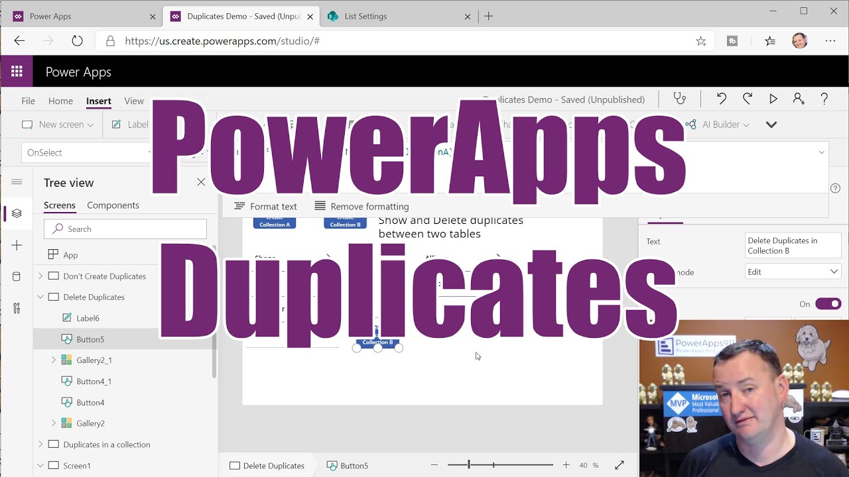Run the App checker stethoscope icon
Screen dimensions: 849x477
[679, 99]
